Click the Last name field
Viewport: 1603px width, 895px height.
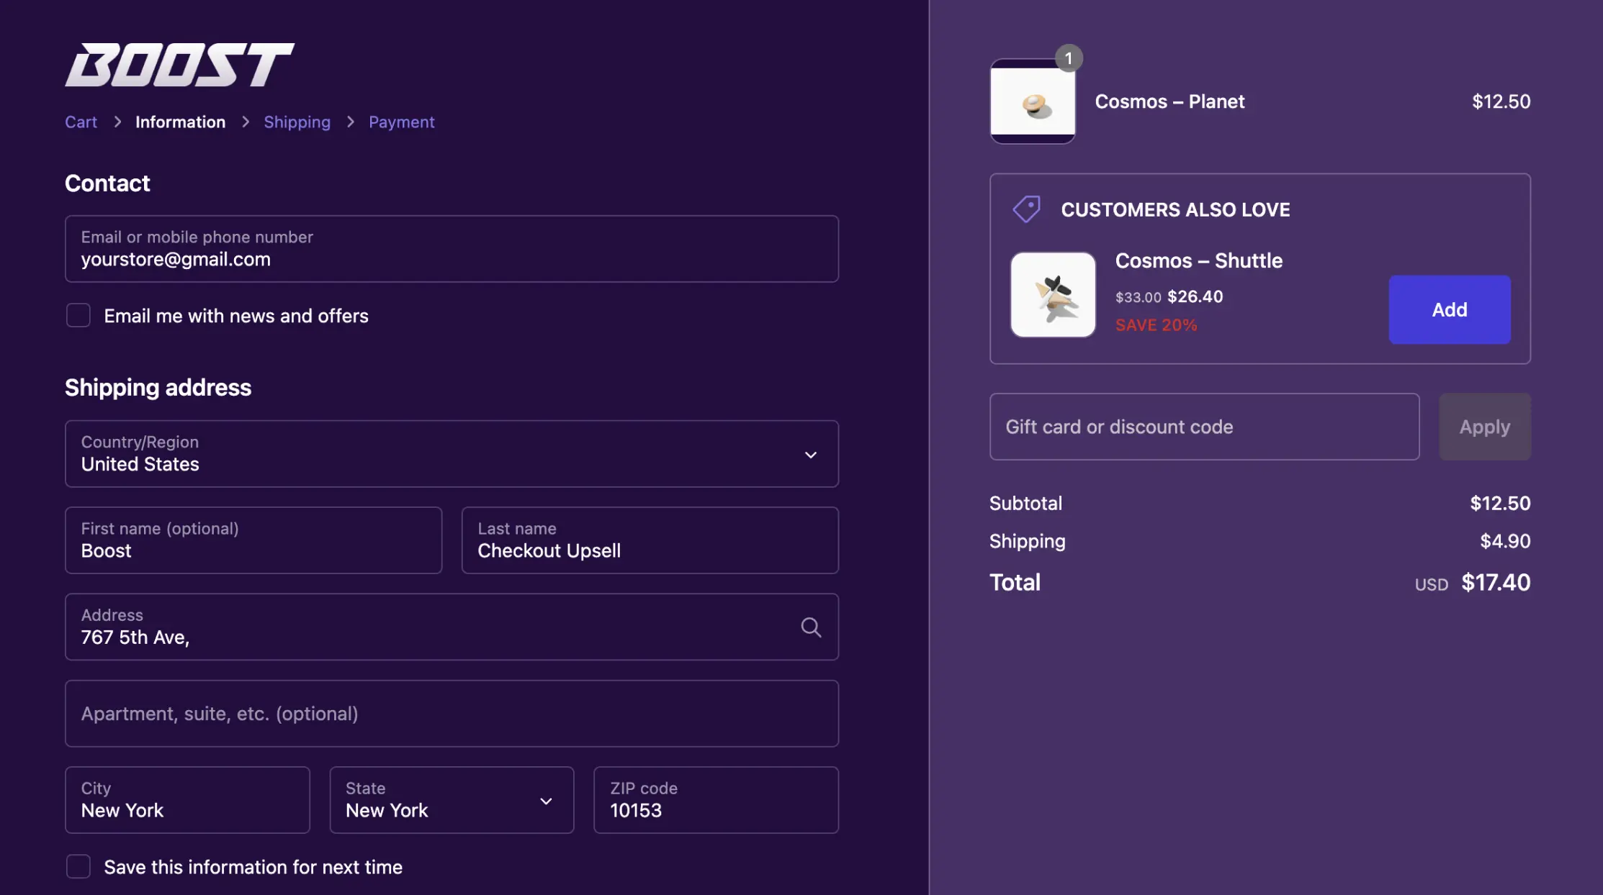tap(650, 540)
